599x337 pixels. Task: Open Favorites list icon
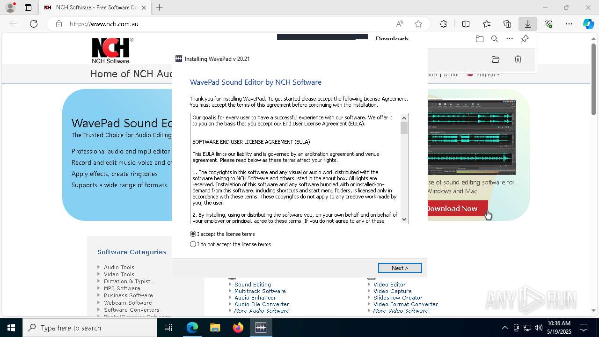click(x=487, y=24)
